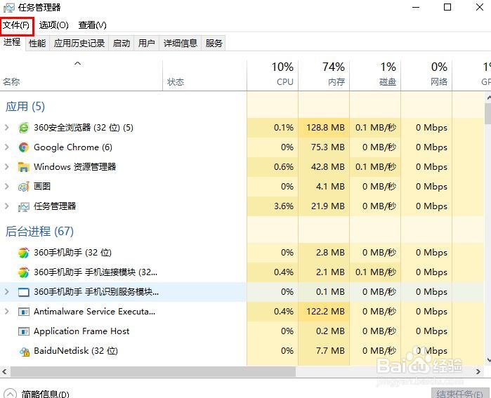Image resolution: width=491 pixels, height=398 pixels.
Task: Click the 简略信息(D) link
Action: [45, 394]
